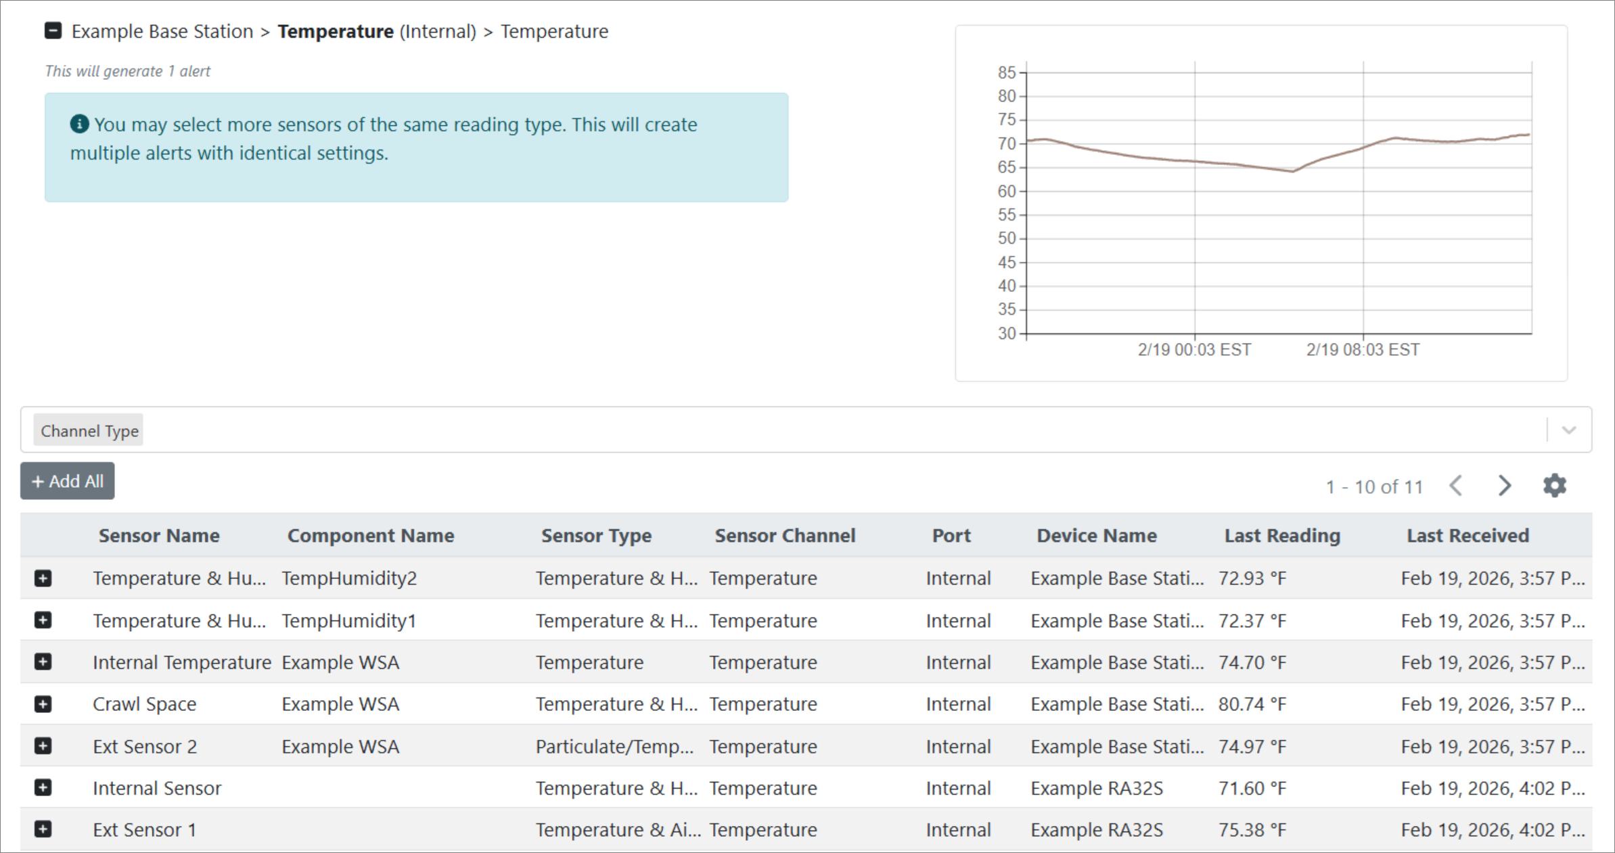Add the TempHumidity2 sensor row

tap(43, 578)
